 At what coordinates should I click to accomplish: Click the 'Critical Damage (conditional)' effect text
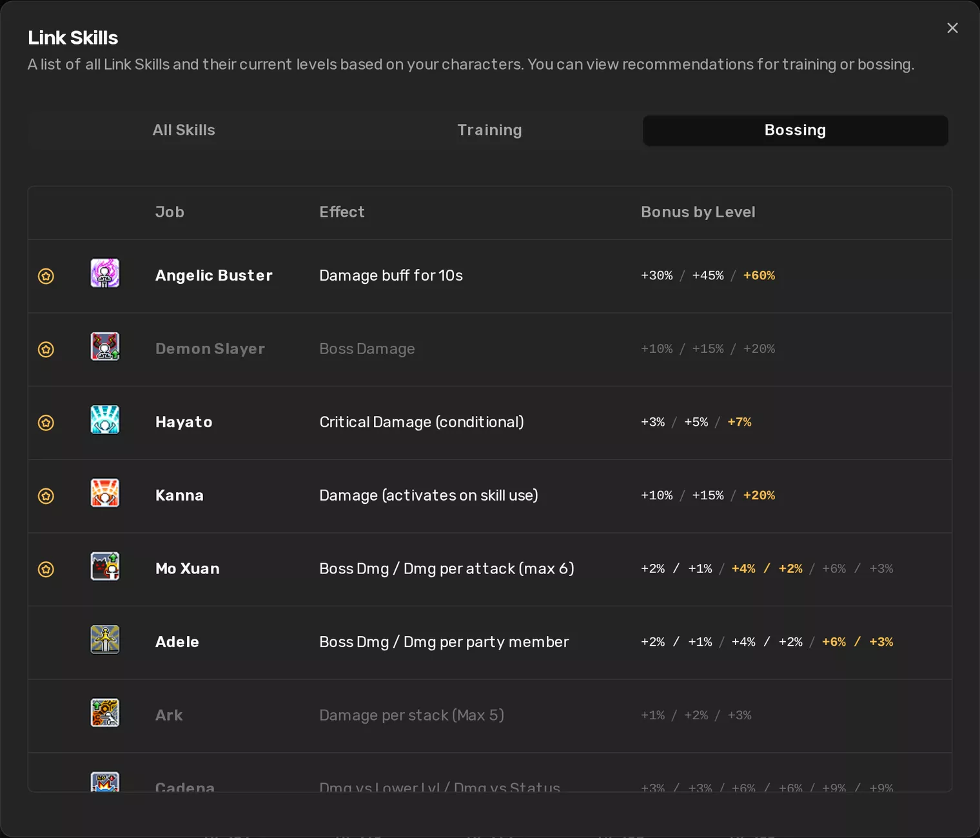422,422
